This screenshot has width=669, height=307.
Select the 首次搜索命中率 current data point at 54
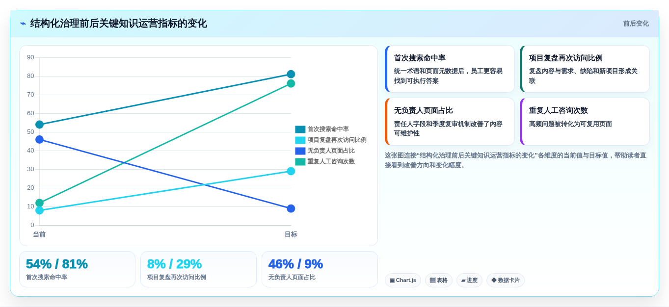tap(39, 125)
